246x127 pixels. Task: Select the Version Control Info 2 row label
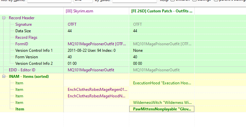point(34,63)
